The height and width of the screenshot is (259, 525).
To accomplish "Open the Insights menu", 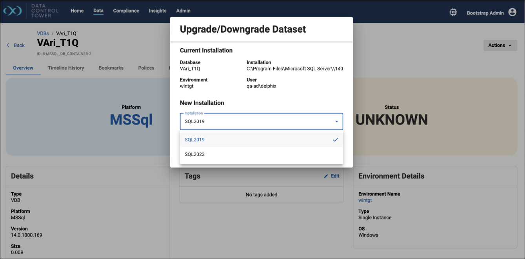I will coord(158,11).
